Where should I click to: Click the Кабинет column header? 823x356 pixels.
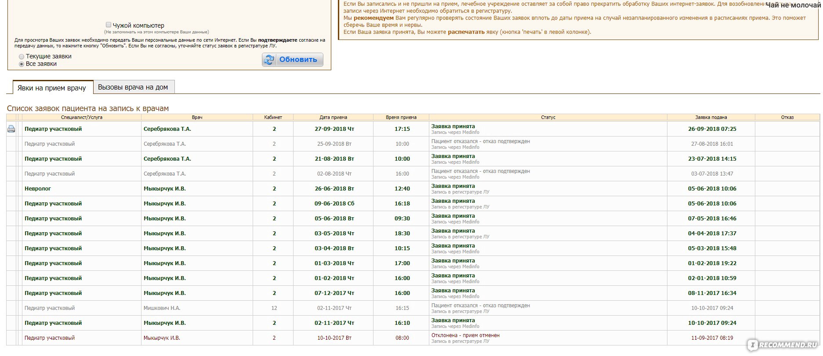(273, 117)
